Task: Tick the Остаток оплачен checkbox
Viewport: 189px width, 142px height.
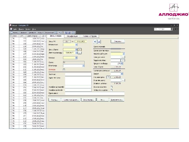Action: click(x=112, y=87)
